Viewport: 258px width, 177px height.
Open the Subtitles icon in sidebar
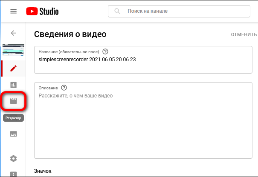(x=14, y=134)
